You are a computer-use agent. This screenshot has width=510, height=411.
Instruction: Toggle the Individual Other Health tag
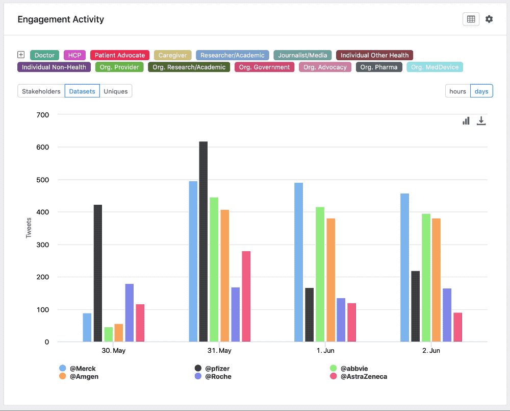tap(374, 55)
